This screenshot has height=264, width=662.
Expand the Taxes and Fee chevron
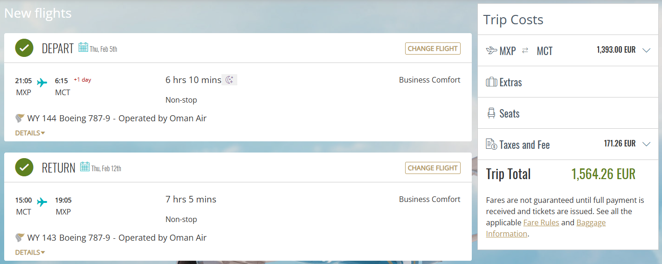pyautogui.click(x=646, y=144)
